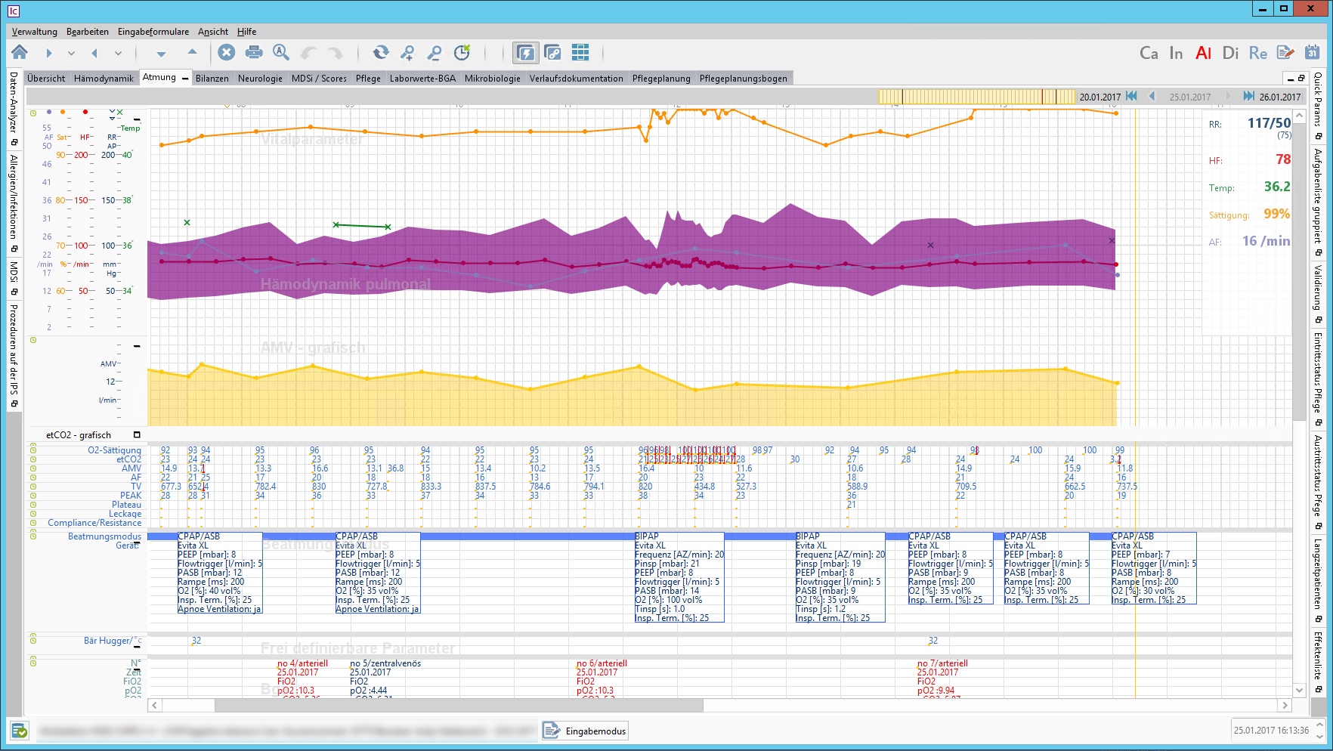
Task: Click the Home icon in toolbar
Action: pos(20,52)
